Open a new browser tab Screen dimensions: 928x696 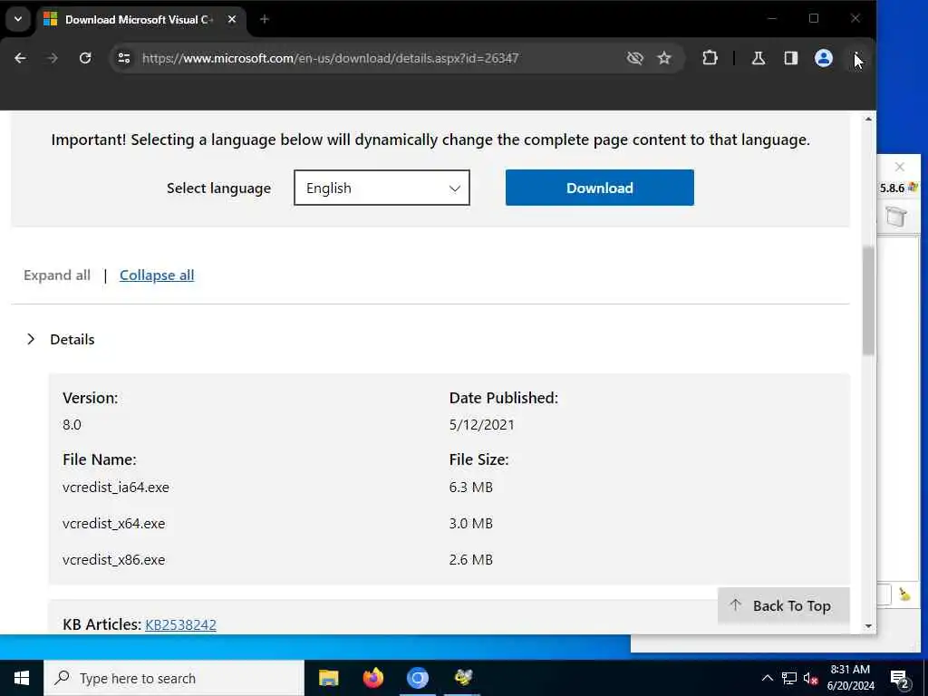click(265, 20)
